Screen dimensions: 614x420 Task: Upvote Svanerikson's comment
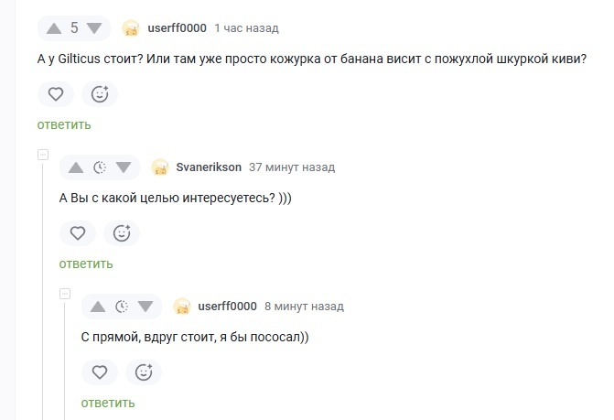tap(76, 167)
